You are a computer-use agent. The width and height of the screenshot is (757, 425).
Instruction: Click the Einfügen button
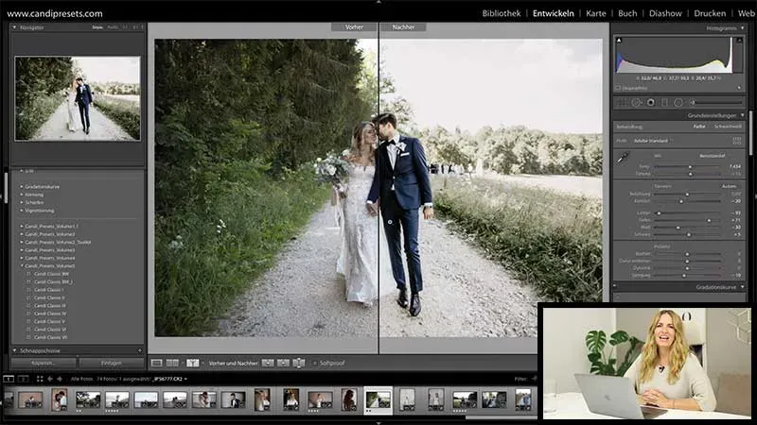(111, 363)
